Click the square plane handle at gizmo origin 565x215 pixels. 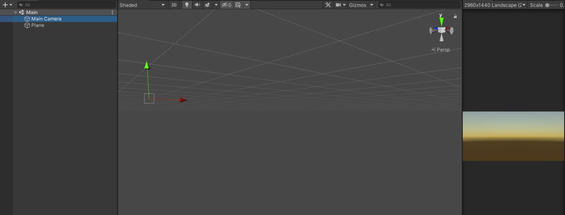point(149,98)
